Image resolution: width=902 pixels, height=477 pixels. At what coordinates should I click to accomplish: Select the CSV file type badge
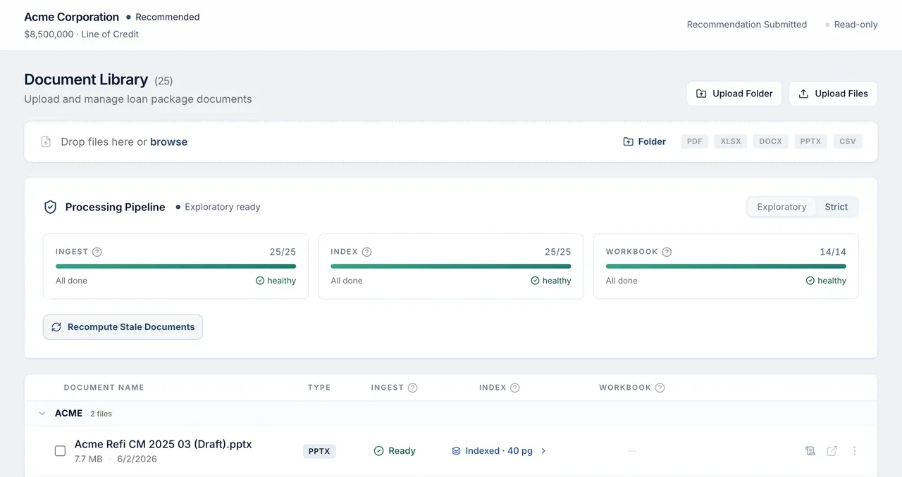point(848,141)
